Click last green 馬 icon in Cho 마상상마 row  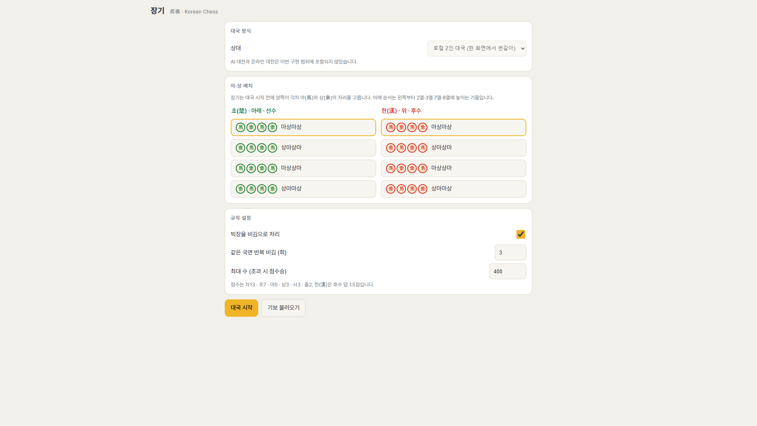tap(272, 168)
